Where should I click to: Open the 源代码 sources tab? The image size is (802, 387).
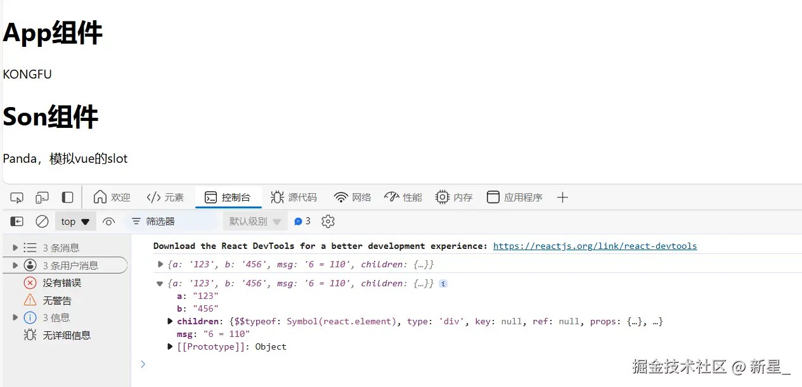[294, 198]
